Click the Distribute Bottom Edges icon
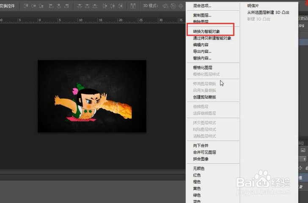The image size is (308, 203). [x=95, y=6]
